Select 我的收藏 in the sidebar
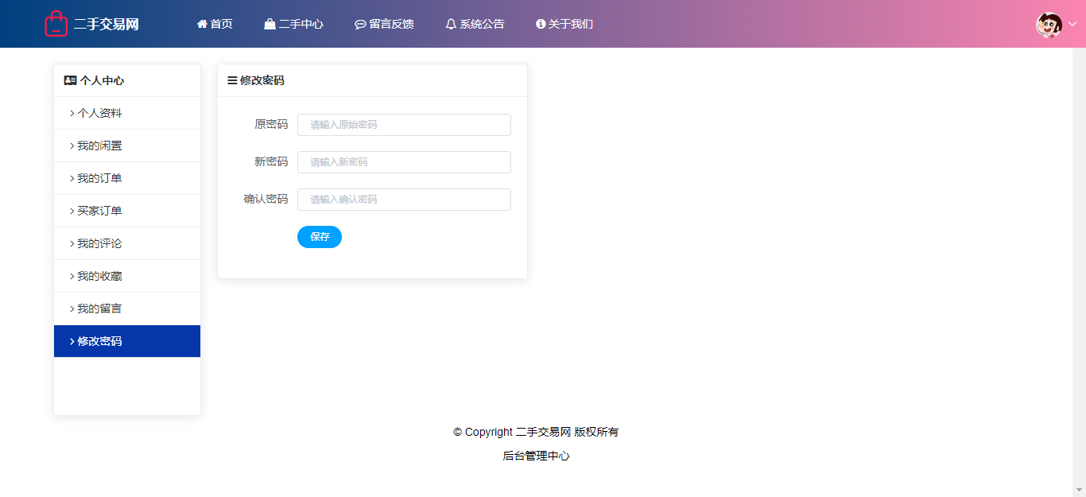 (127, 276)
